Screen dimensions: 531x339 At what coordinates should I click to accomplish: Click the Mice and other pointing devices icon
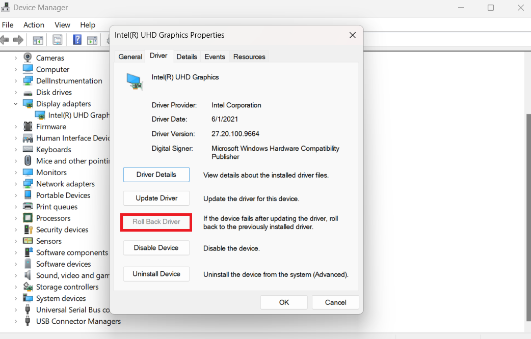click(28, 161)
